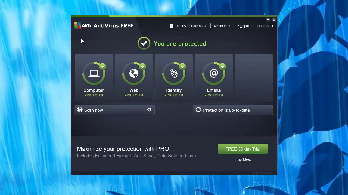Click Protection is up-to-date button
Screen dimensions: 348x195
click(233, 110)
